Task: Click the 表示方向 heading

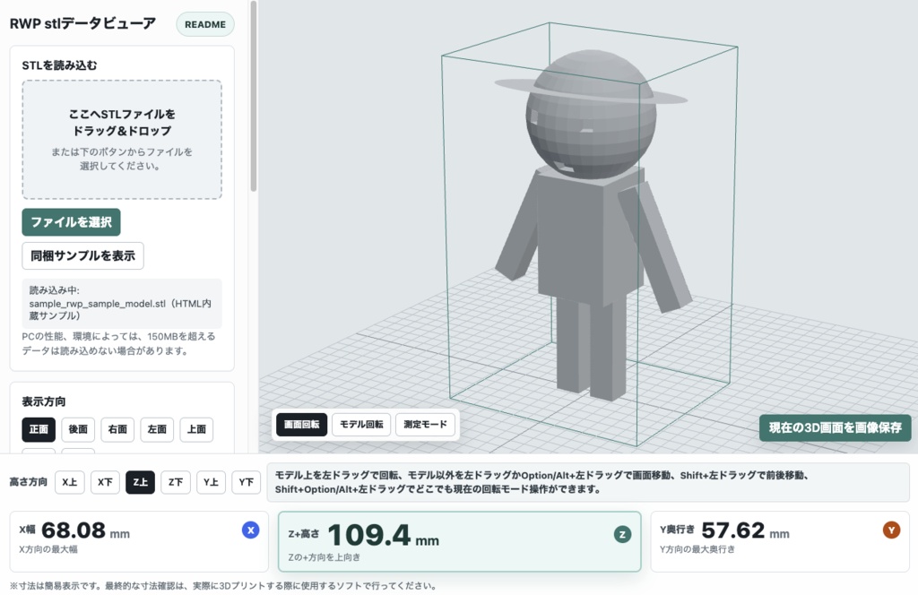Action: pyautogui.click(x=44, y=401)
